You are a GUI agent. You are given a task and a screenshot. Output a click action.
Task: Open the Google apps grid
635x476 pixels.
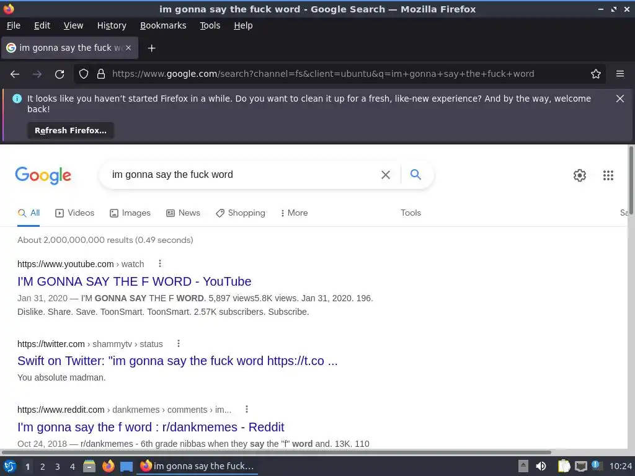coord(608,175)
